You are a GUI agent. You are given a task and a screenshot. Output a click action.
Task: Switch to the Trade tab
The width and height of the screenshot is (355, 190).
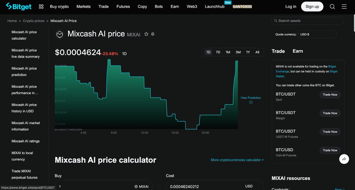[278, 51]
